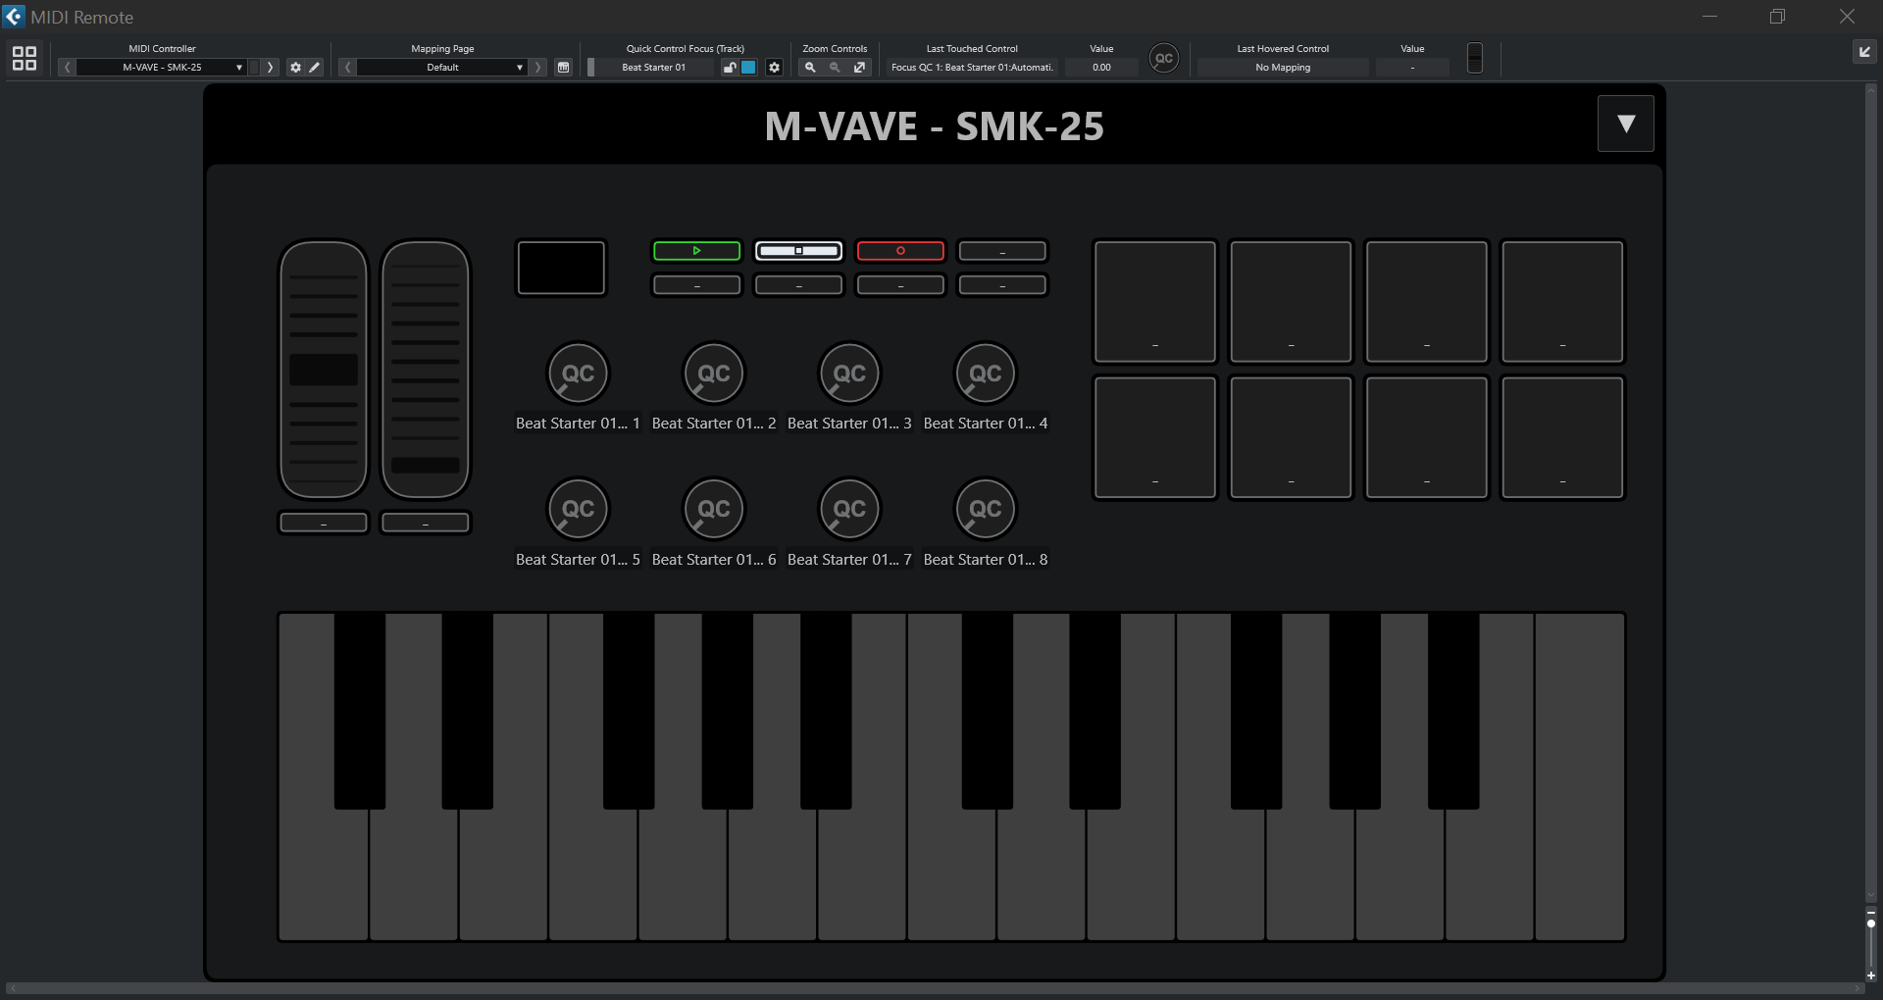Click QC knob Beat Starter 01... 2
The width and height of the screenshot is (1883, 1000).
[714, 374]
